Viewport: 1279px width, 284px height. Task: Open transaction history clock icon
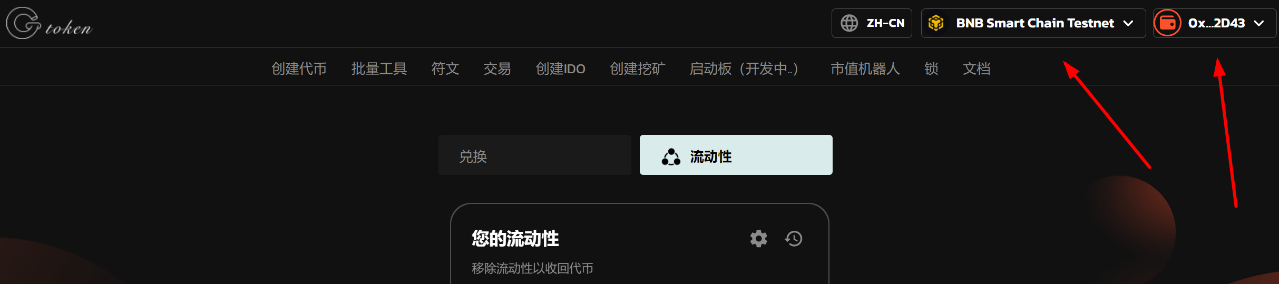coord(794,239)
